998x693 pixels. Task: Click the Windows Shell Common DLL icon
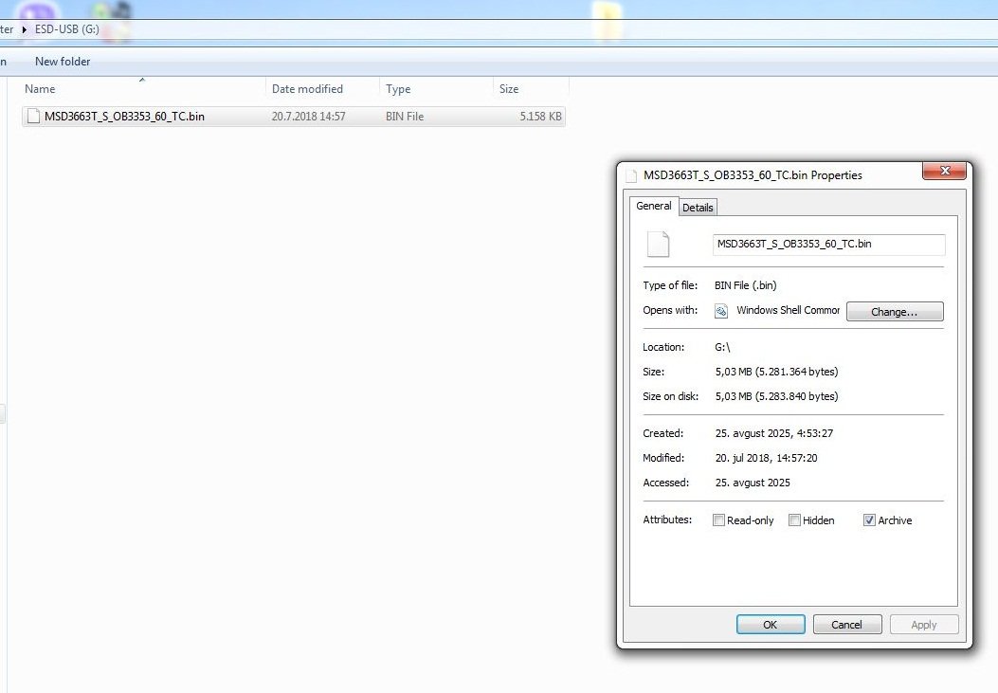tap(722, 311)
